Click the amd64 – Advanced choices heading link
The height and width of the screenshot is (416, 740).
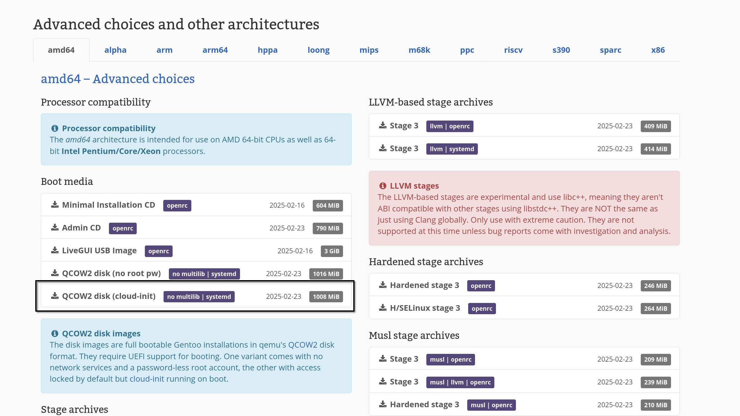point(118,79)
